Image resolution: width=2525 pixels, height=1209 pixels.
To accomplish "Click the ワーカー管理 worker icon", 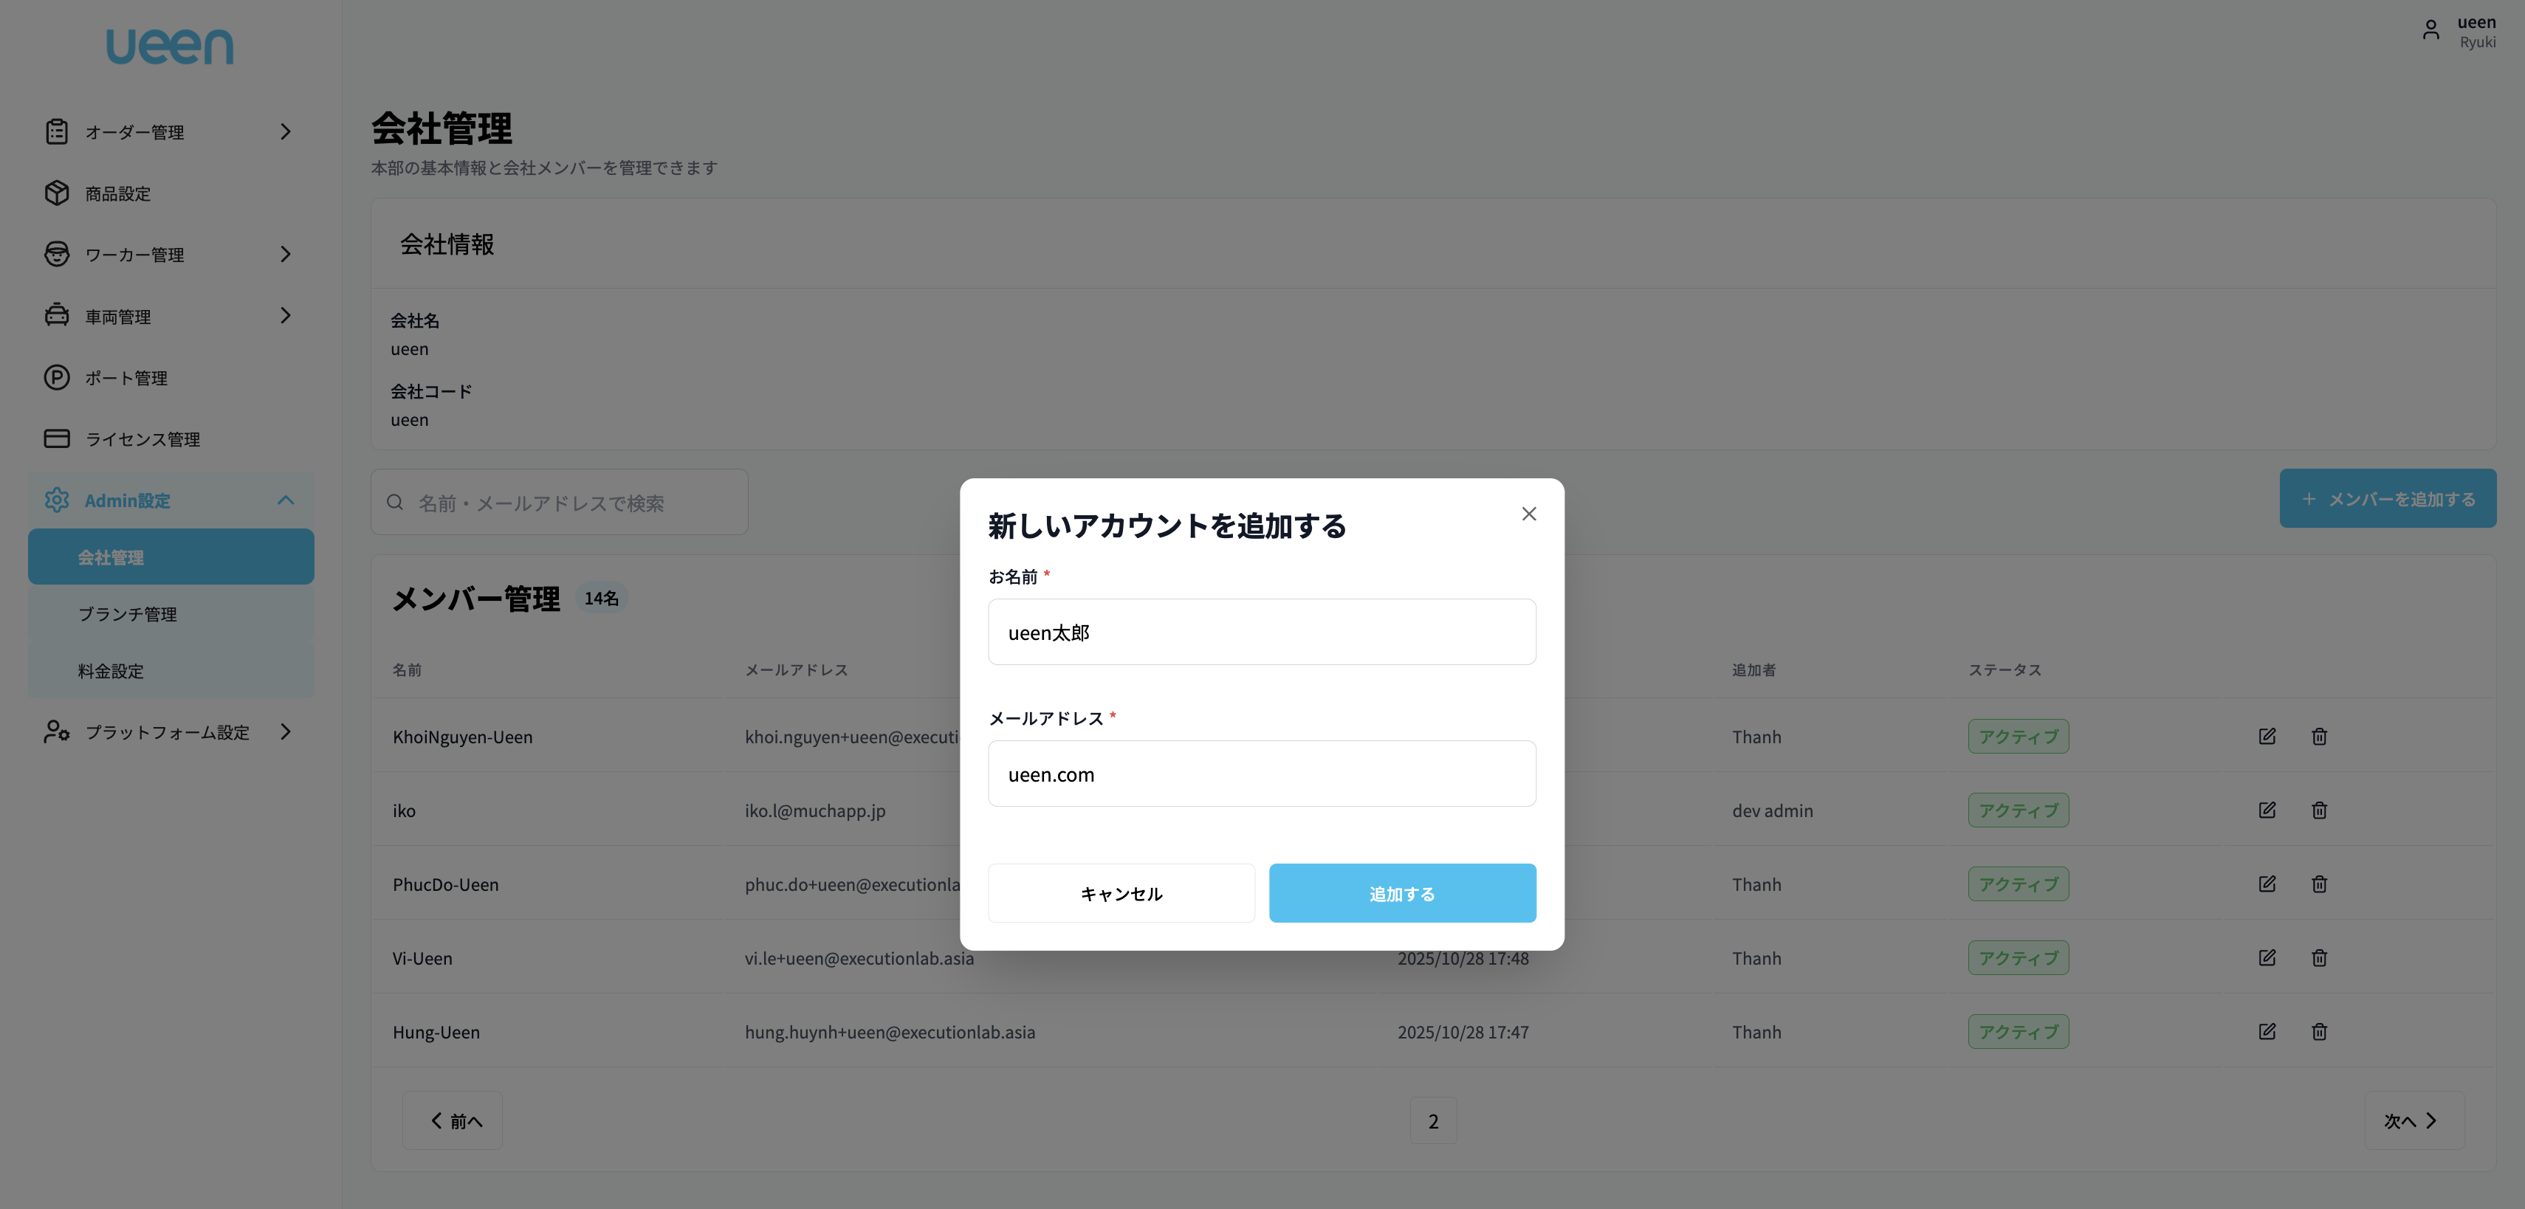I will (56, 255).
